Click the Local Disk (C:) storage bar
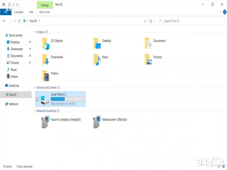 click(68, 99)
